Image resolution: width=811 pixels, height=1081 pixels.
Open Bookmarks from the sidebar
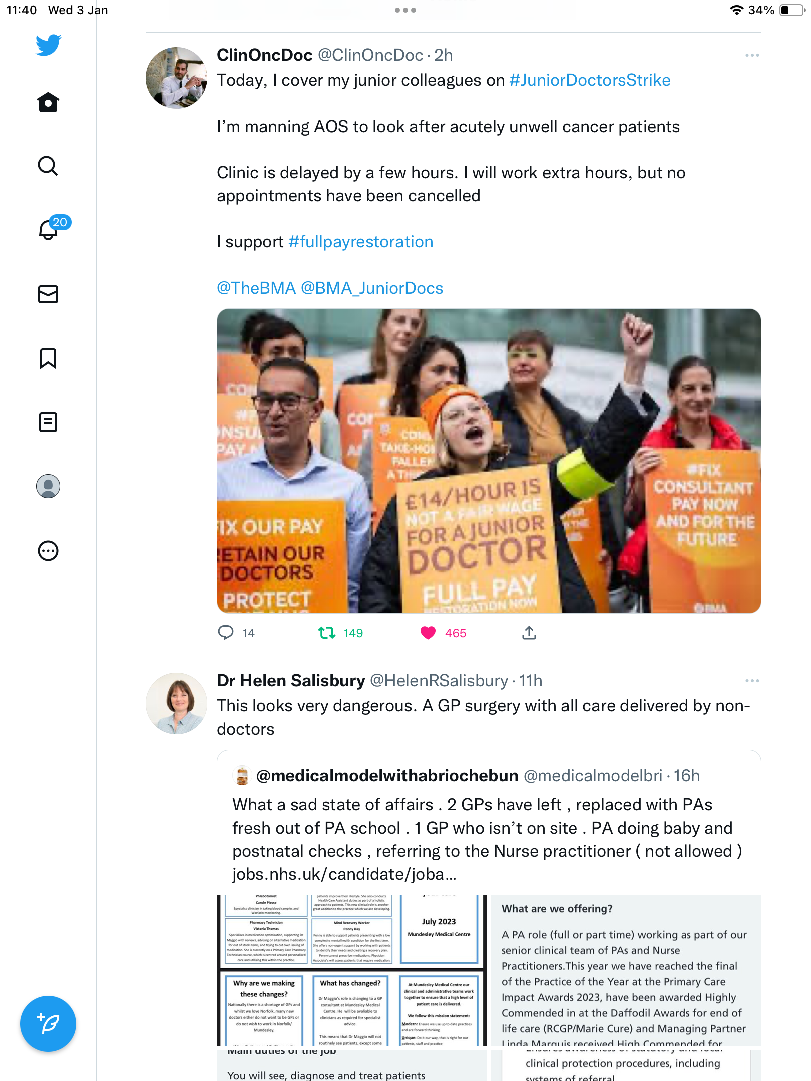(x=48, y=358)
